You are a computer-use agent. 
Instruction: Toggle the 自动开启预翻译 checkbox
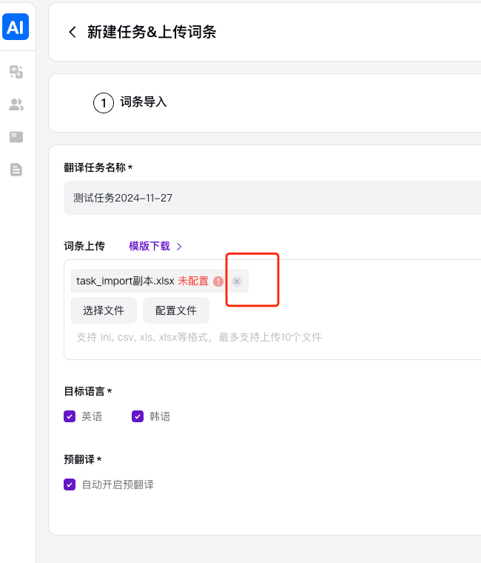(70, 484)
